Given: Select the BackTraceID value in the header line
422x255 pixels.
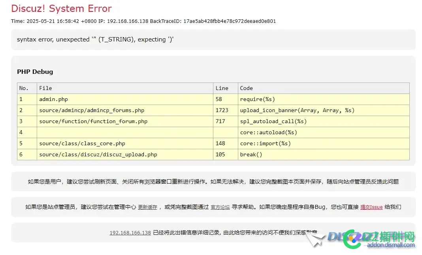Looking at the screenshot, I should [230, 21].
